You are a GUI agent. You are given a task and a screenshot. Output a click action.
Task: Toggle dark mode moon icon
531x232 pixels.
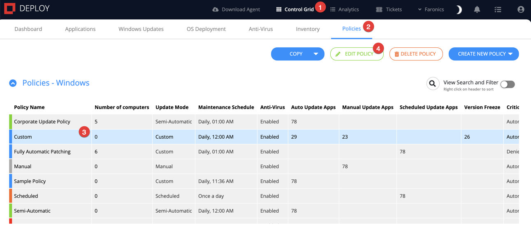click(x=459, y=9)
